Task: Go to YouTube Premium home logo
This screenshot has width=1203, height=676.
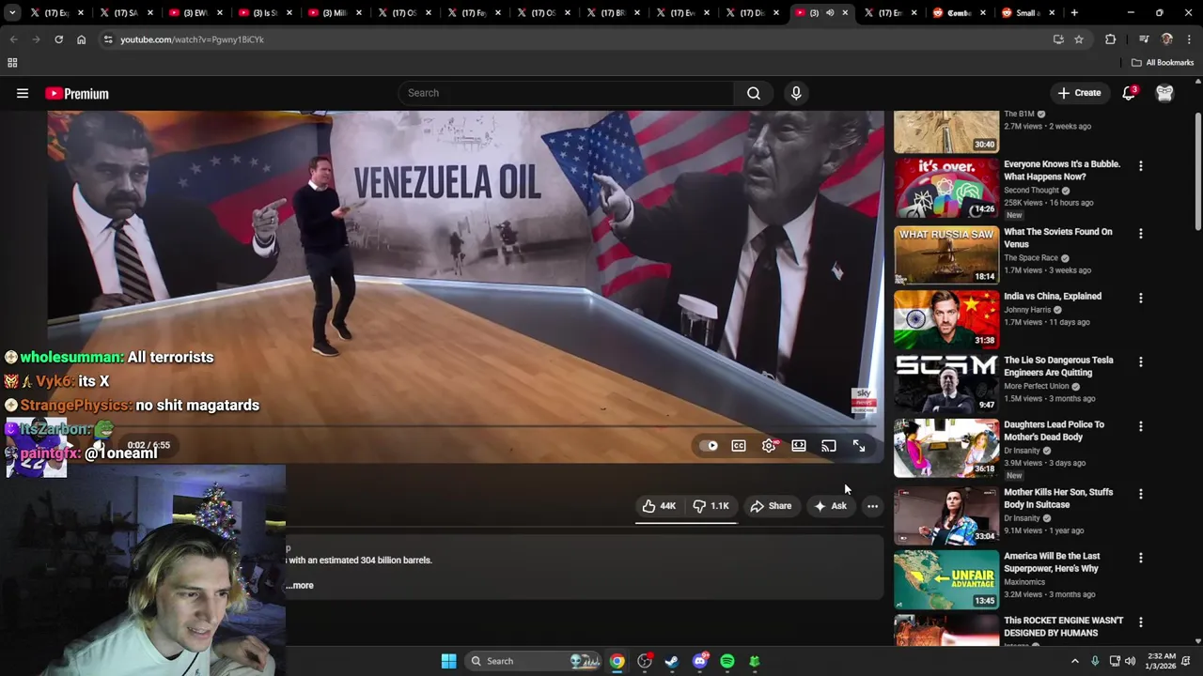Action: point(77,94)
